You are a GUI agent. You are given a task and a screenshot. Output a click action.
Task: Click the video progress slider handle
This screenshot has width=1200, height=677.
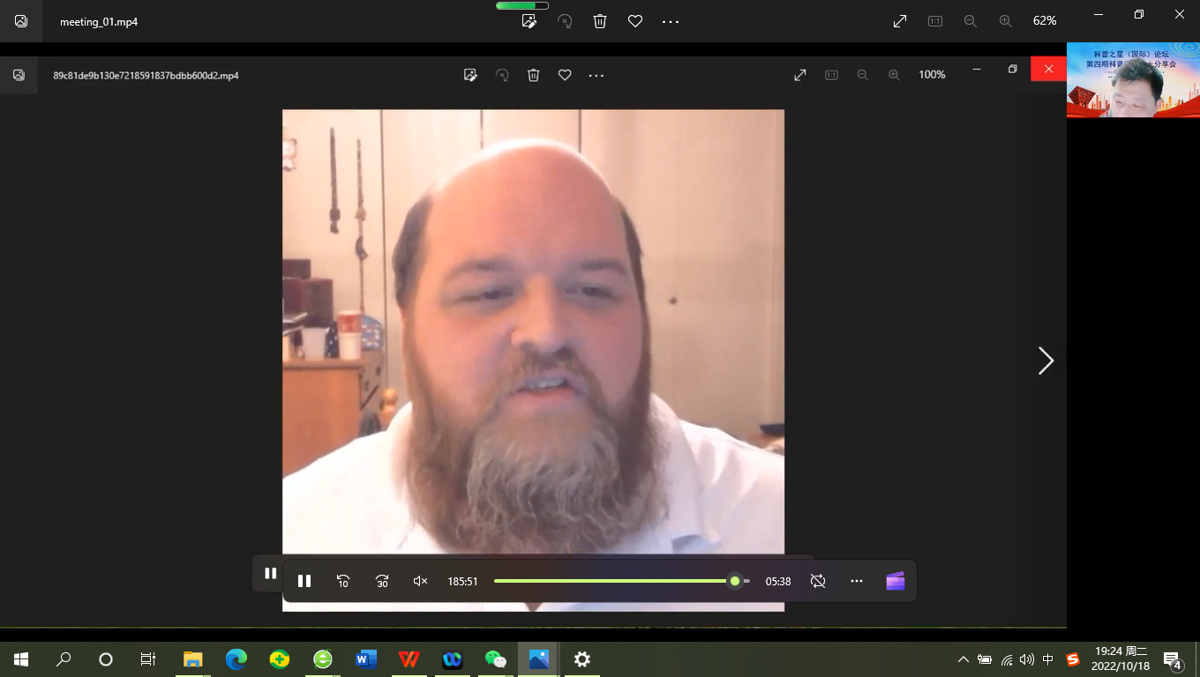(734, 581)
